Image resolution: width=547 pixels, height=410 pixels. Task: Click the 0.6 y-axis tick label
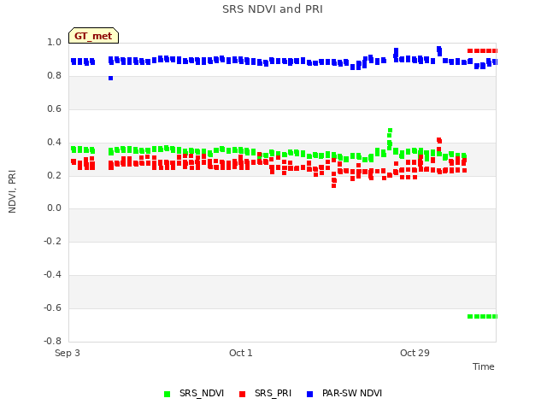(x=54, y=108)
